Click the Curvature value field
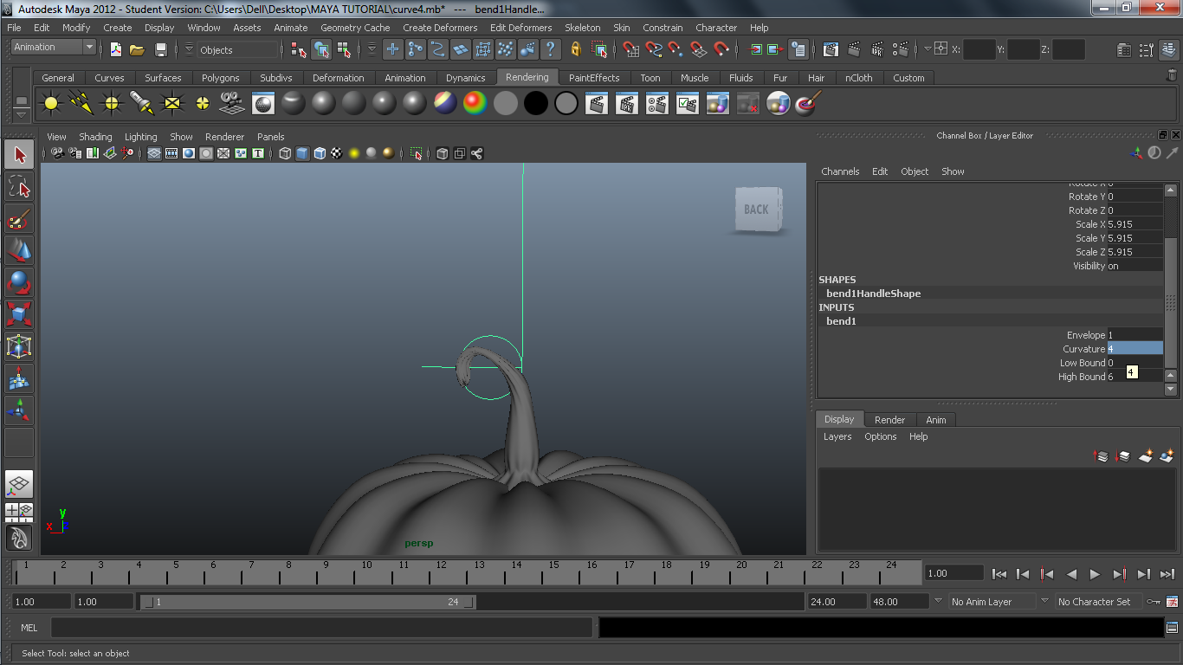Screen dimensions: 1183x665 (x=1135, y=349)
